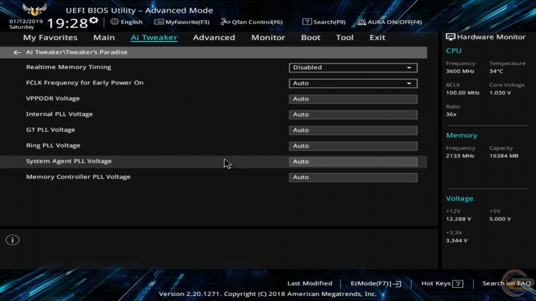This screenshot has height=301, width=536.
Task: Open the Hot Keys text
Action: [436, 283]
